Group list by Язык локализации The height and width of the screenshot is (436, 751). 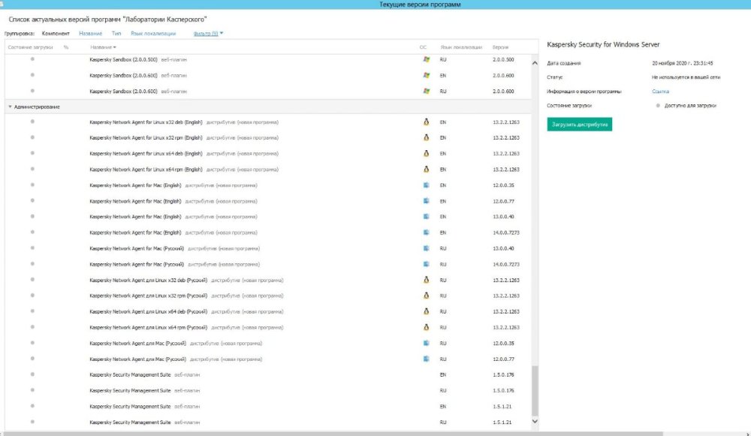[x=153, y=34]
